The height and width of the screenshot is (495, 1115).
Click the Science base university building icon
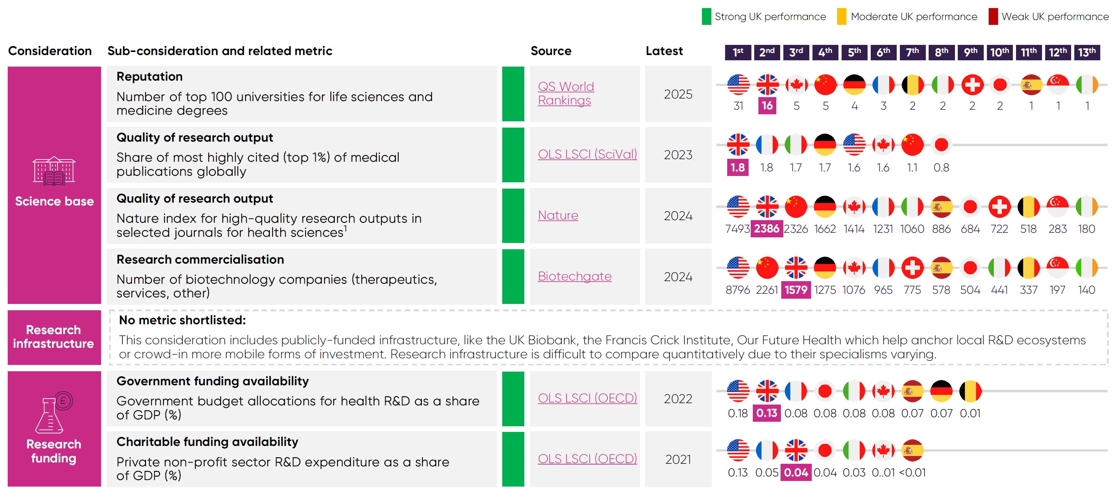[x=54, y=171]
